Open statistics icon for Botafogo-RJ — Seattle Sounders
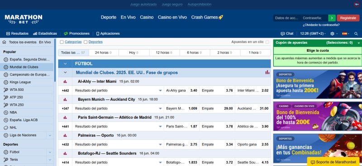This screenshot has width=362, height=166. tap(65, 153)
